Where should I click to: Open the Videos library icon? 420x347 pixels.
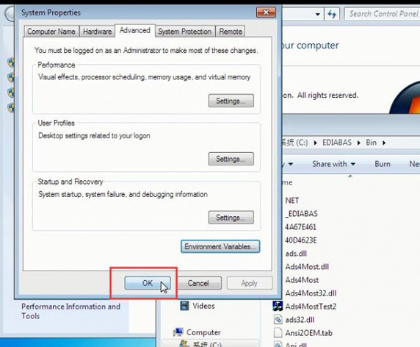(x=184, y=306)
